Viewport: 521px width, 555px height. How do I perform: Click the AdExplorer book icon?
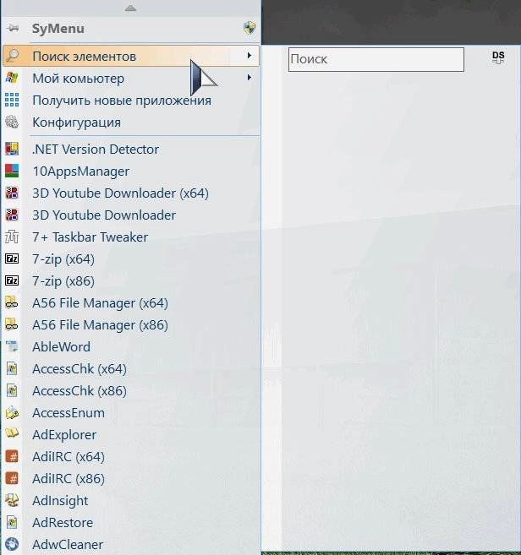tap(12, 433)
